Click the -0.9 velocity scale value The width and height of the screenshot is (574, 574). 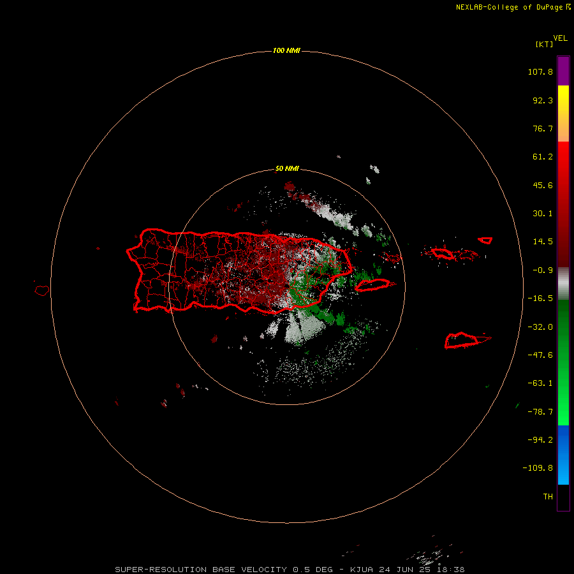point(543,270)
